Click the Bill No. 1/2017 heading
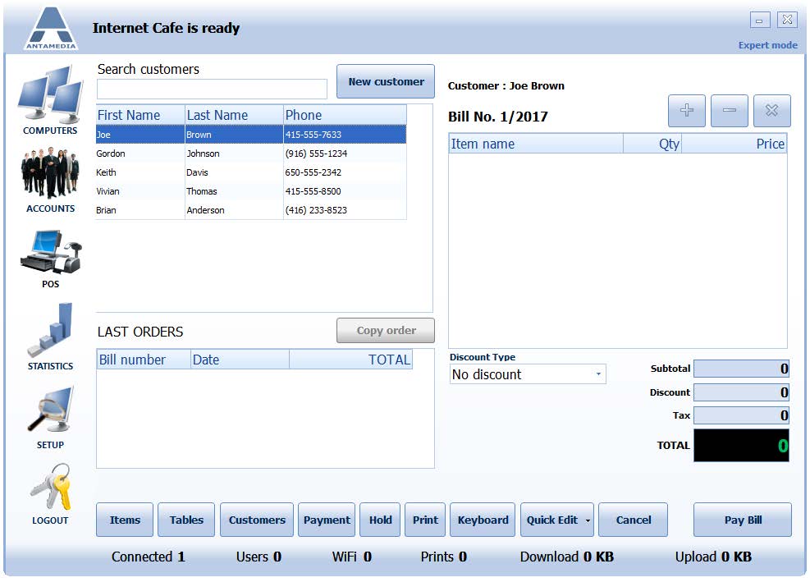810x582 pixels. pos(498,117)
